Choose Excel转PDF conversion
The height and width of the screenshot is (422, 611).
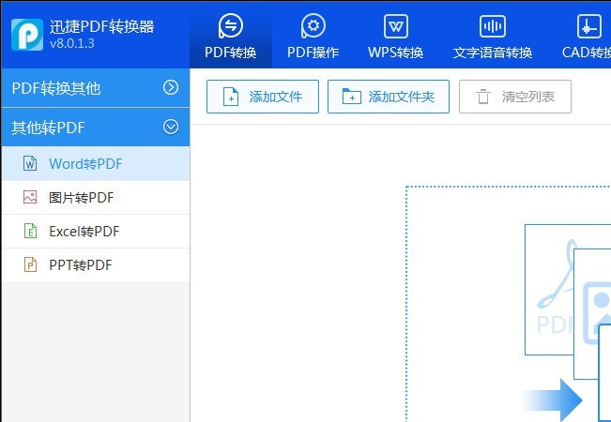coord(96,232)
